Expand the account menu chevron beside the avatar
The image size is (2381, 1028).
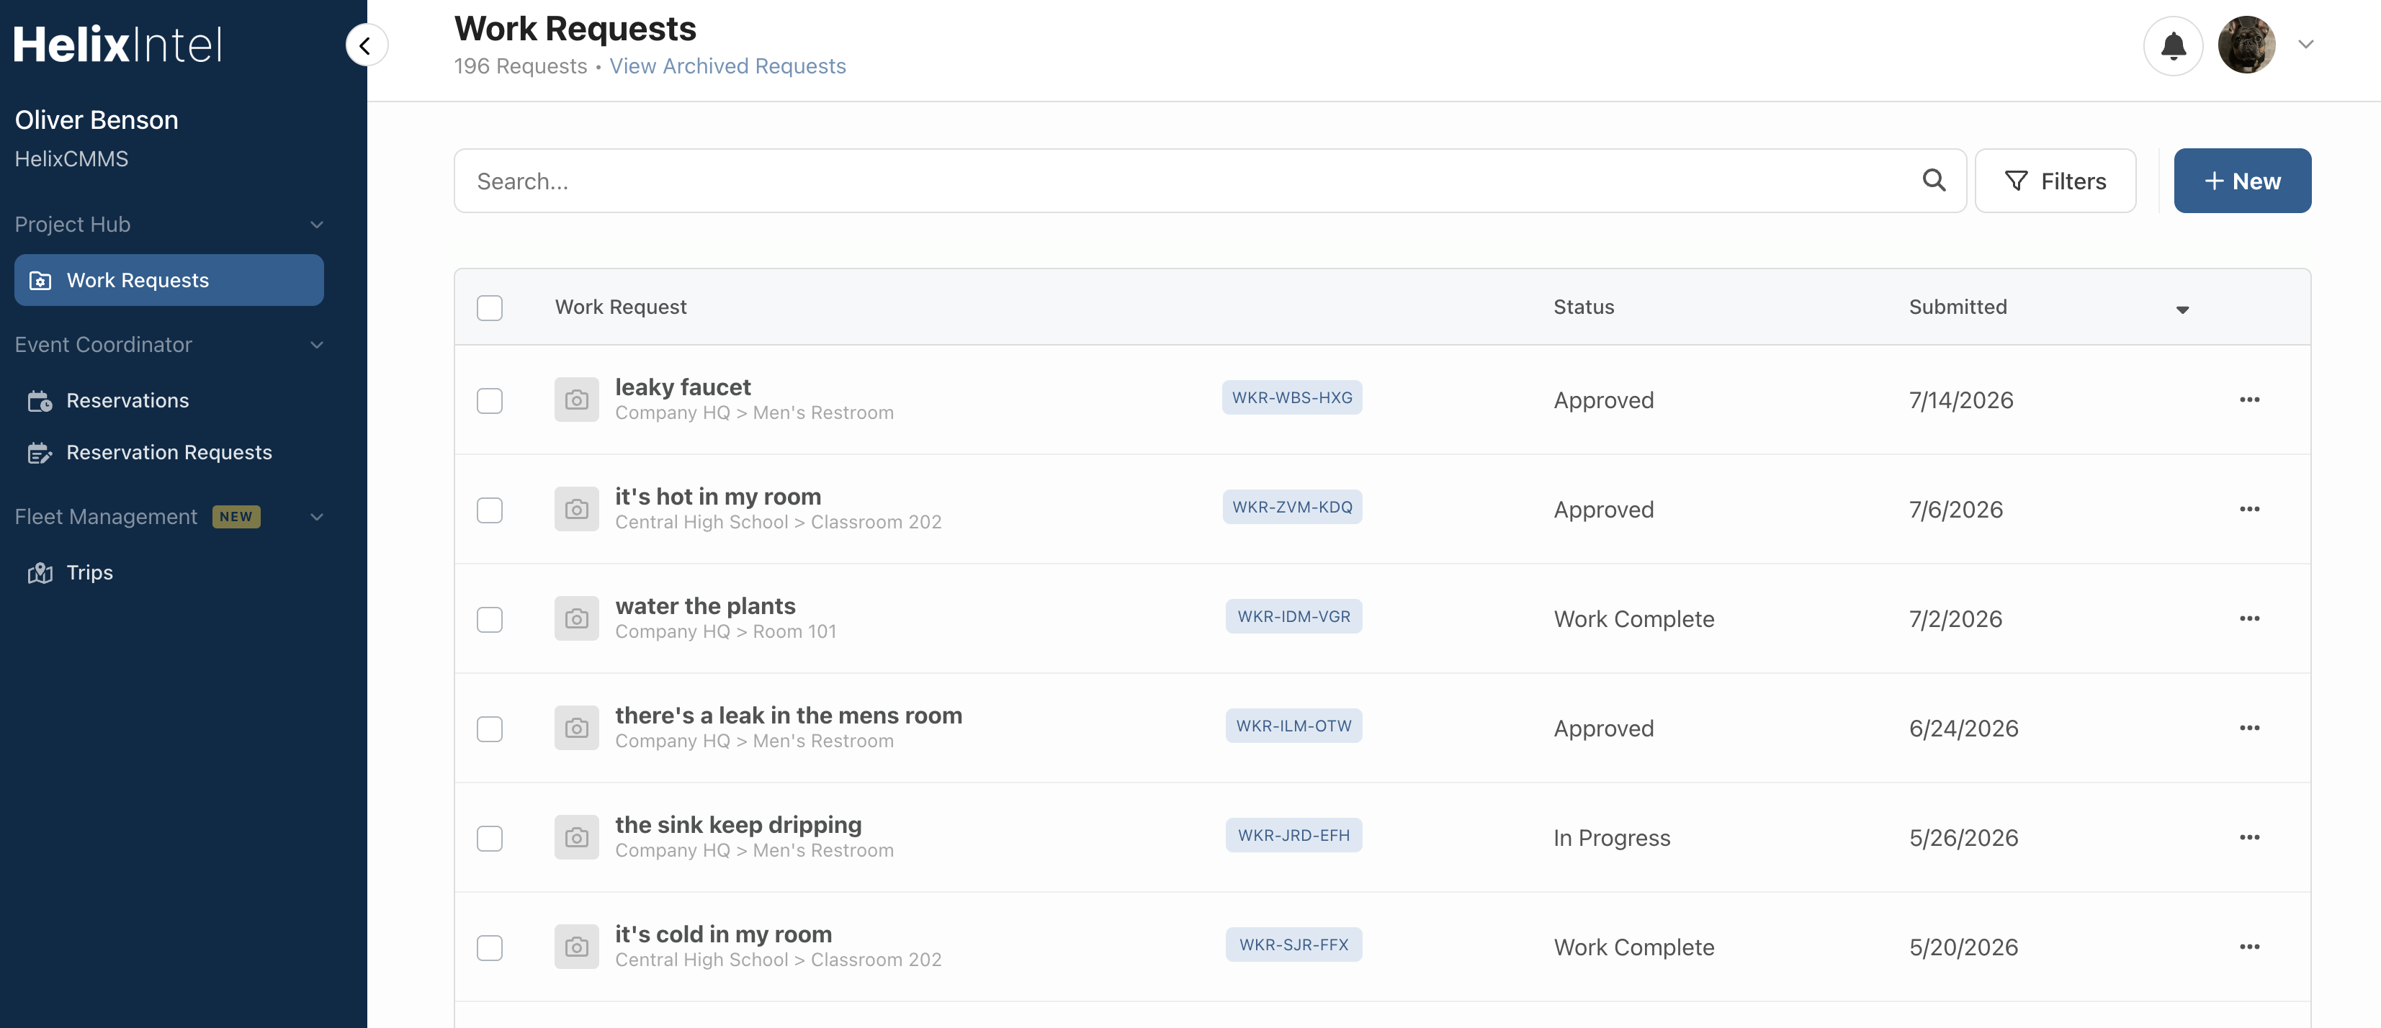pos(2306,45)
